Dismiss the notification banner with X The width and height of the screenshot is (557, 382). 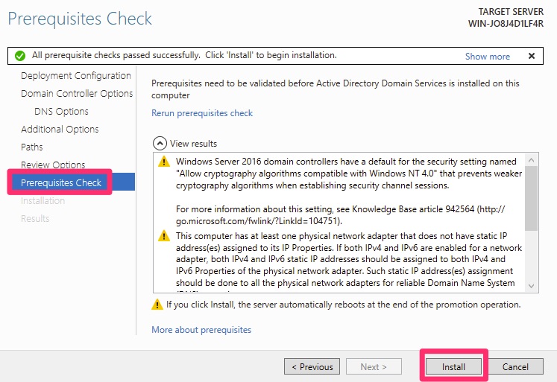[532, 56]
